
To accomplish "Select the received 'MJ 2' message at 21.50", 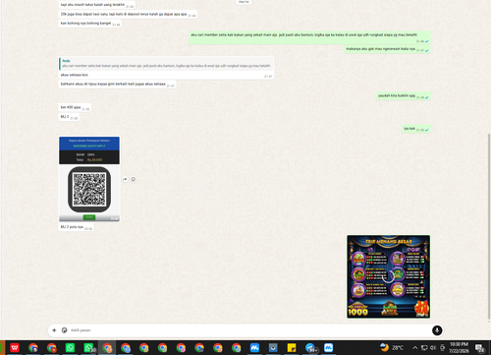I will coord(69,117).
